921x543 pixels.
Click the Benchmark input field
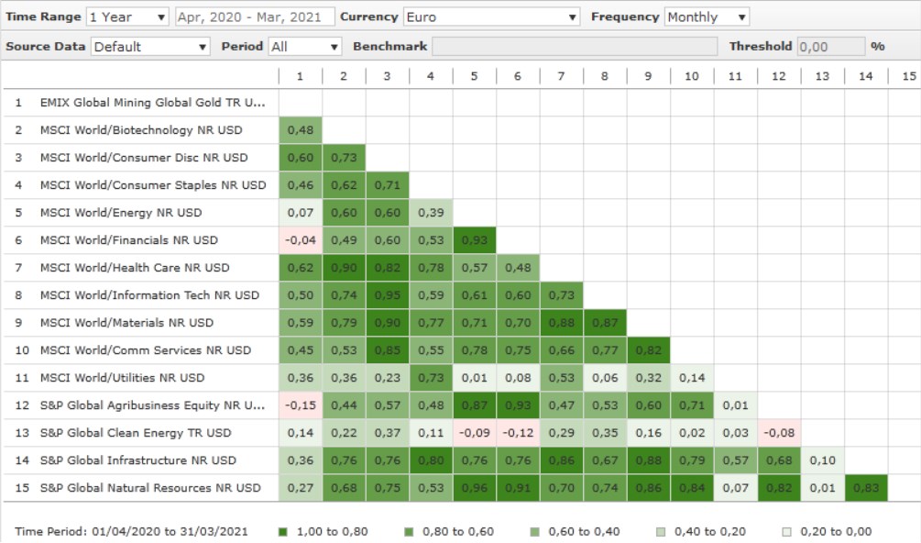575,46
